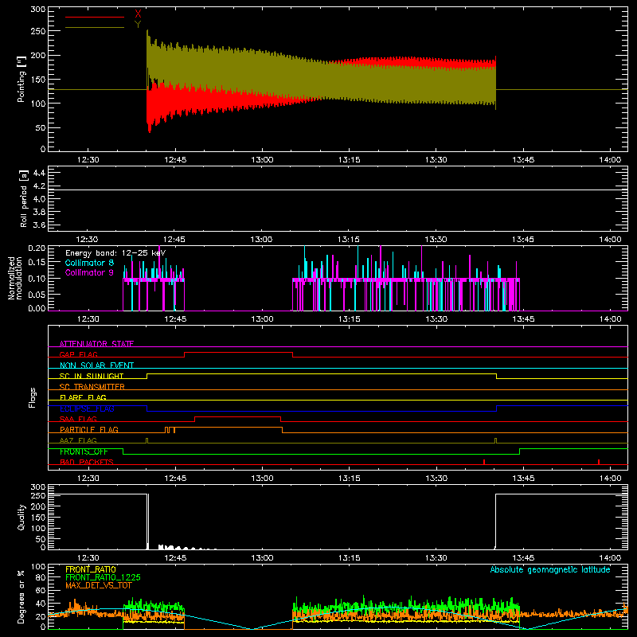
Task: Click the 80 tick on Degrees axis
Action: 41,577
